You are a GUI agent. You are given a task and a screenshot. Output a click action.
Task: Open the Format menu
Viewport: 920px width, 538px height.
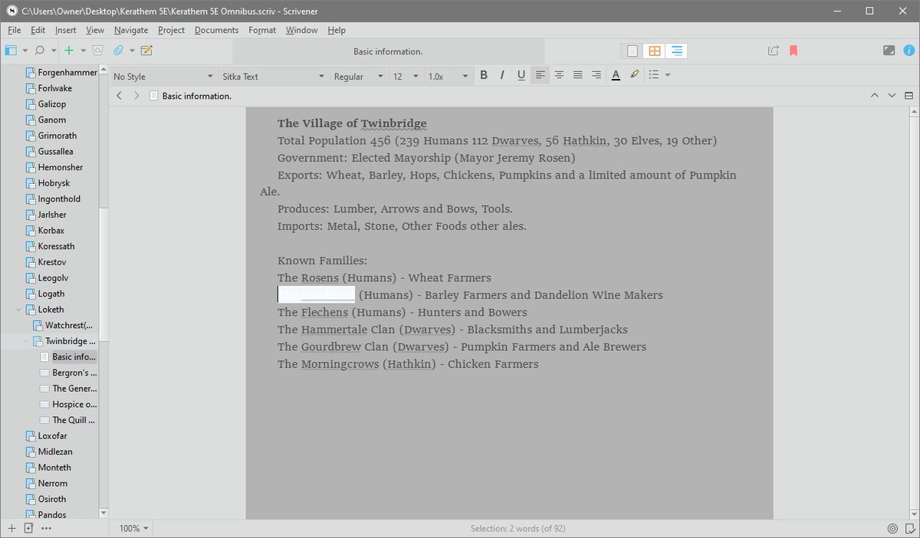coord(262,30)
